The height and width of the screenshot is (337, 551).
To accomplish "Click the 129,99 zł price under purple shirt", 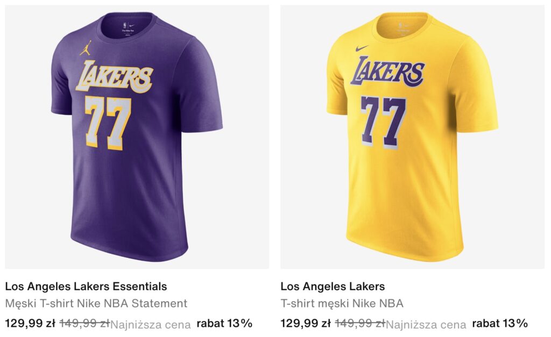I will (x=30, y=324).
